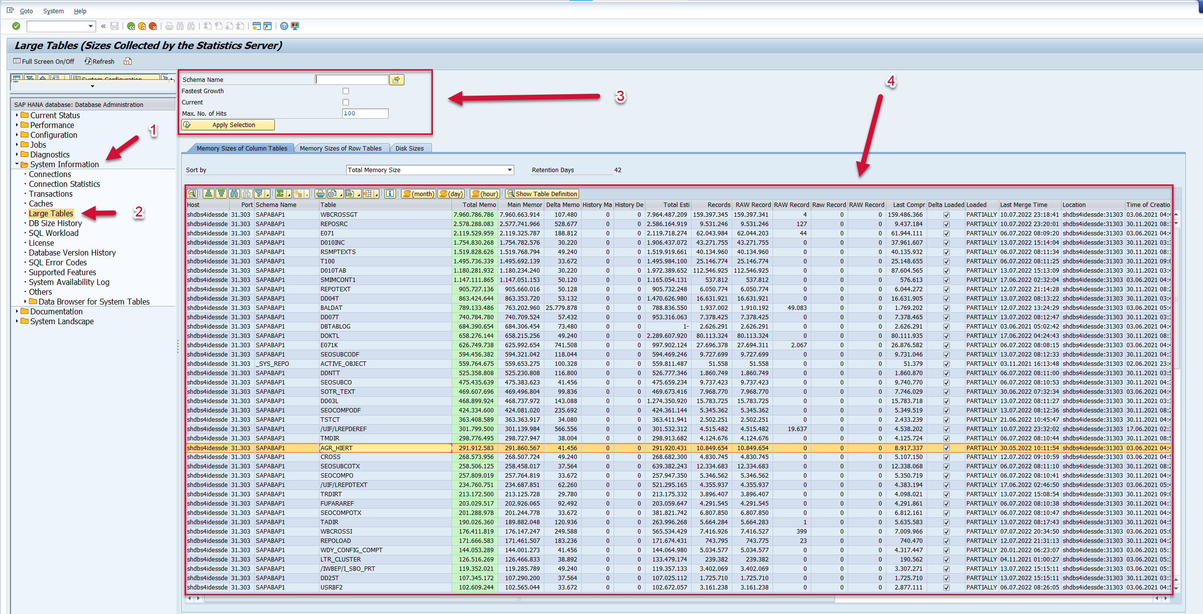
Task: Click the Find binoculars icon in grid toolbar
Action: pos(234,194)
